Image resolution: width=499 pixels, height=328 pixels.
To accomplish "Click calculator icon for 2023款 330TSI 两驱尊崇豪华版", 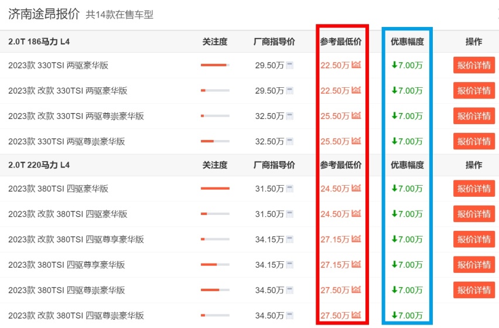I will coord(289,141).
